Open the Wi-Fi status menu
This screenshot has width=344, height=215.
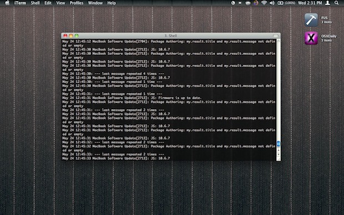(264, 3)
